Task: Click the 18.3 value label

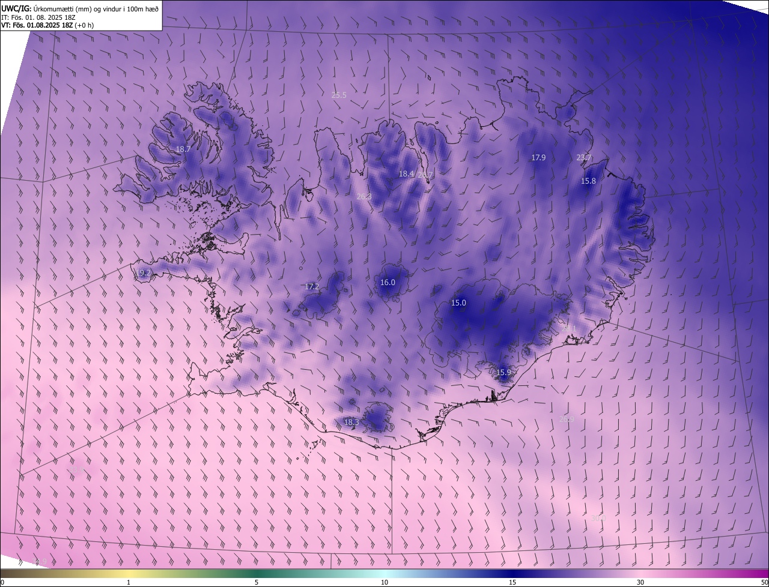Action: (x=351, y=423)
